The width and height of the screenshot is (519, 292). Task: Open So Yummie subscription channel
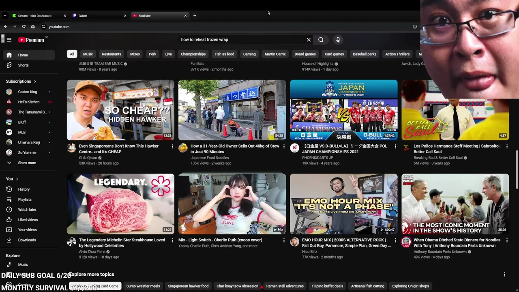click(29, 153)
